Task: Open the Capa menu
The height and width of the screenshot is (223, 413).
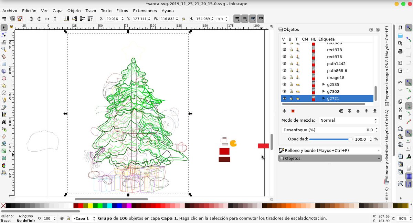Action: [57, 11]
